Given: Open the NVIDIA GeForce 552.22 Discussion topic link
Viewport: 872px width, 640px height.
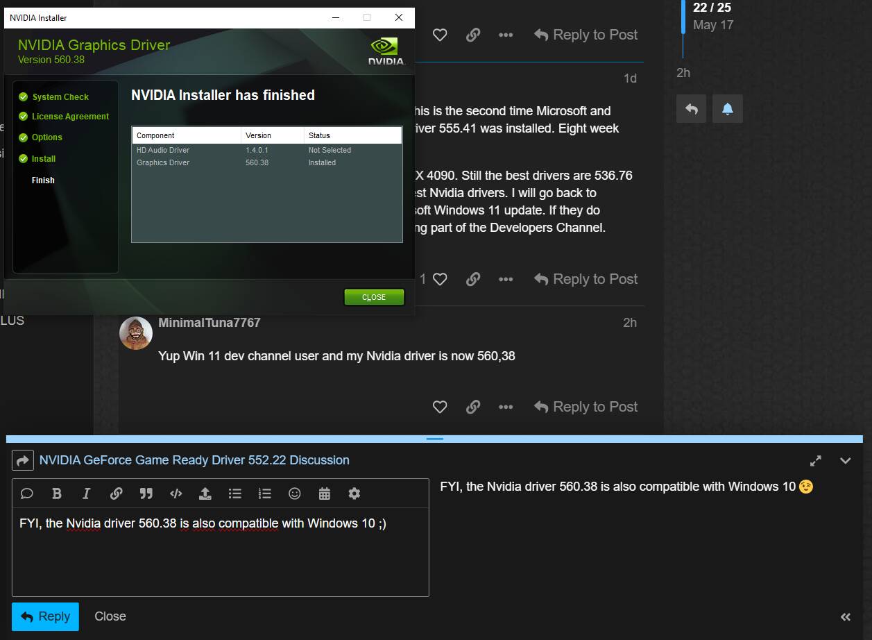Looking at the screenshot, I should pos(194,460).
